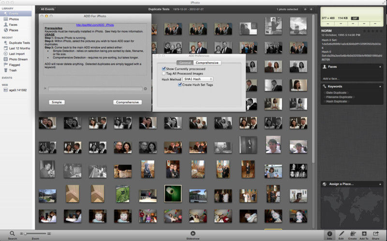Viewport: 387px width, 241px height.
Task: Select the General preferences tab
Action: 185,63
